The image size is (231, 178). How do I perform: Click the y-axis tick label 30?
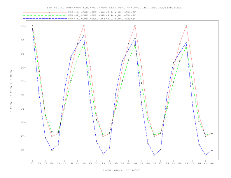(22, 122)
